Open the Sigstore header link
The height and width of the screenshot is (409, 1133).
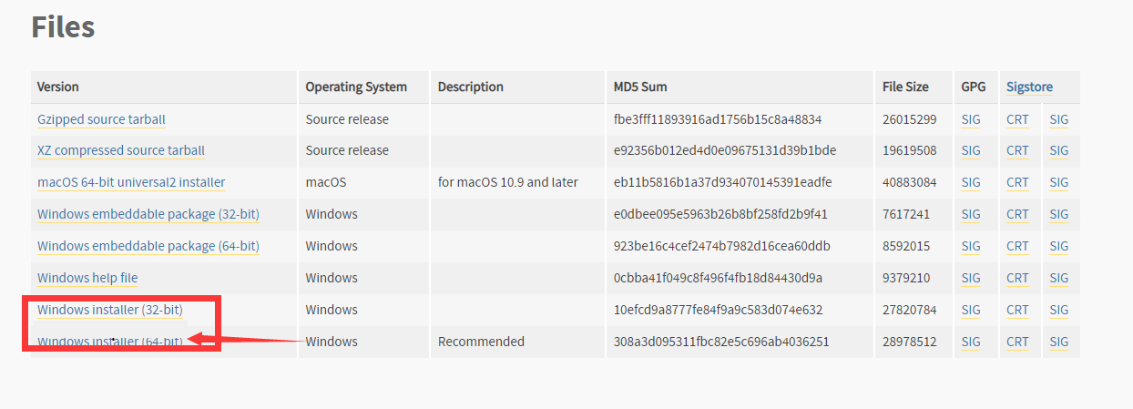tap(1029, 87)
